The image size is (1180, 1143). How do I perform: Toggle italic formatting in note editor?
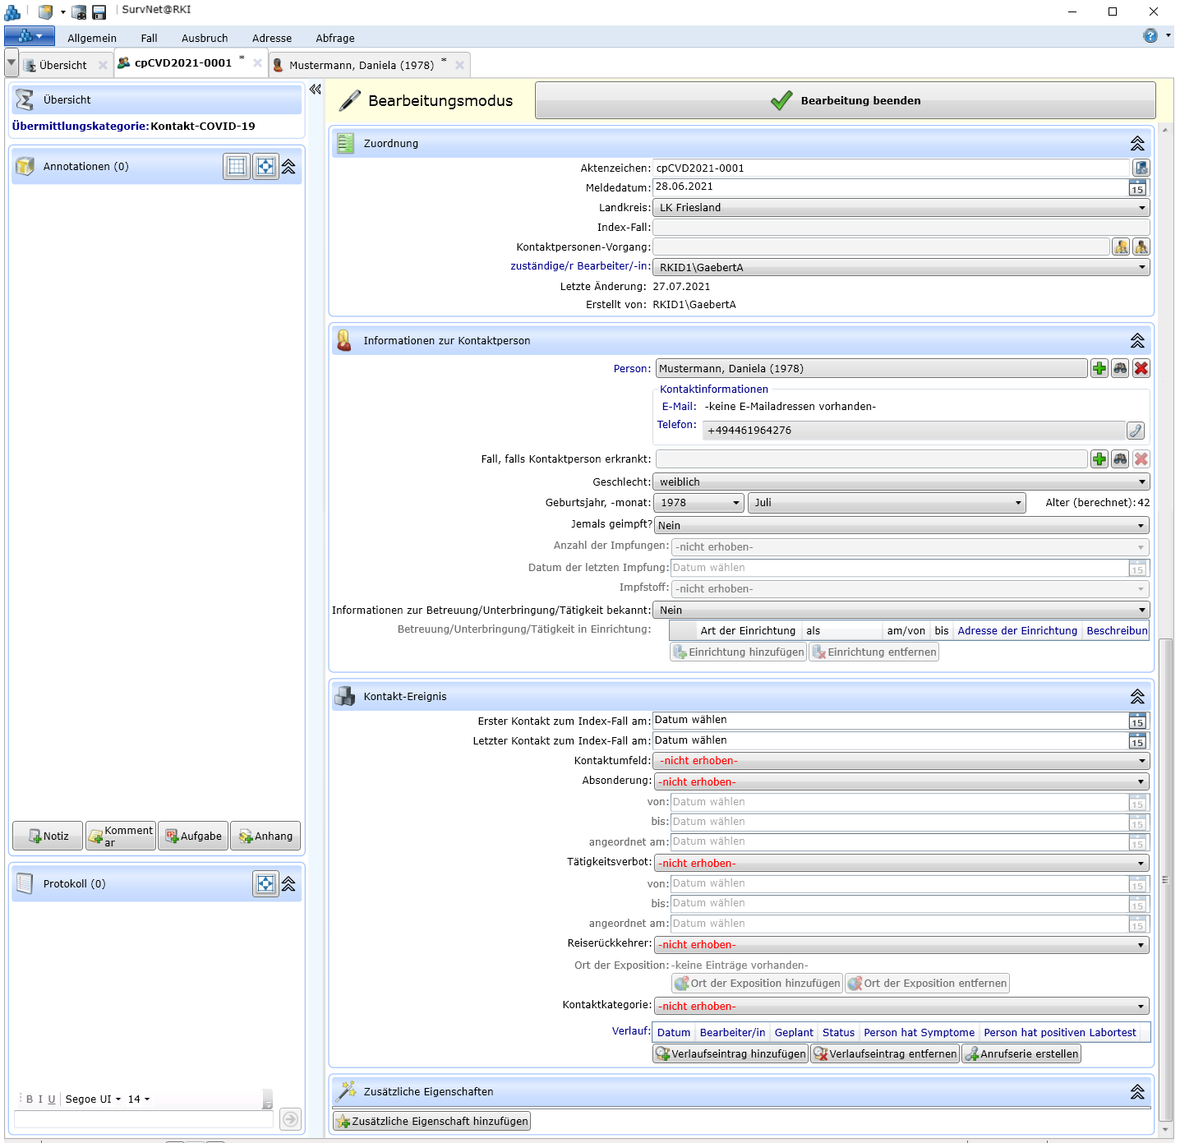click(40, 1099)
